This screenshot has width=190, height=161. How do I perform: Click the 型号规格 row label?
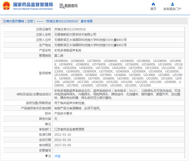[x=45, y=73]
